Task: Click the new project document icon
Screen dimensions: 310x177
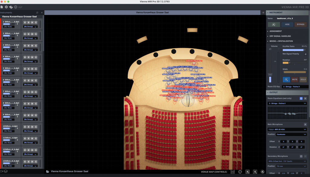Action: (x=2, y=7)
